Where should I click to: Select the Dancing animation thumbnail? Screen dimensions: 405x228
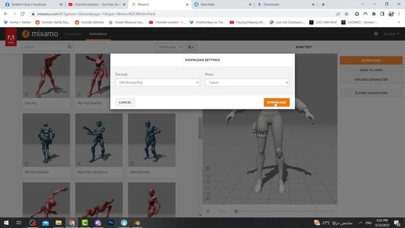[46, 76]
